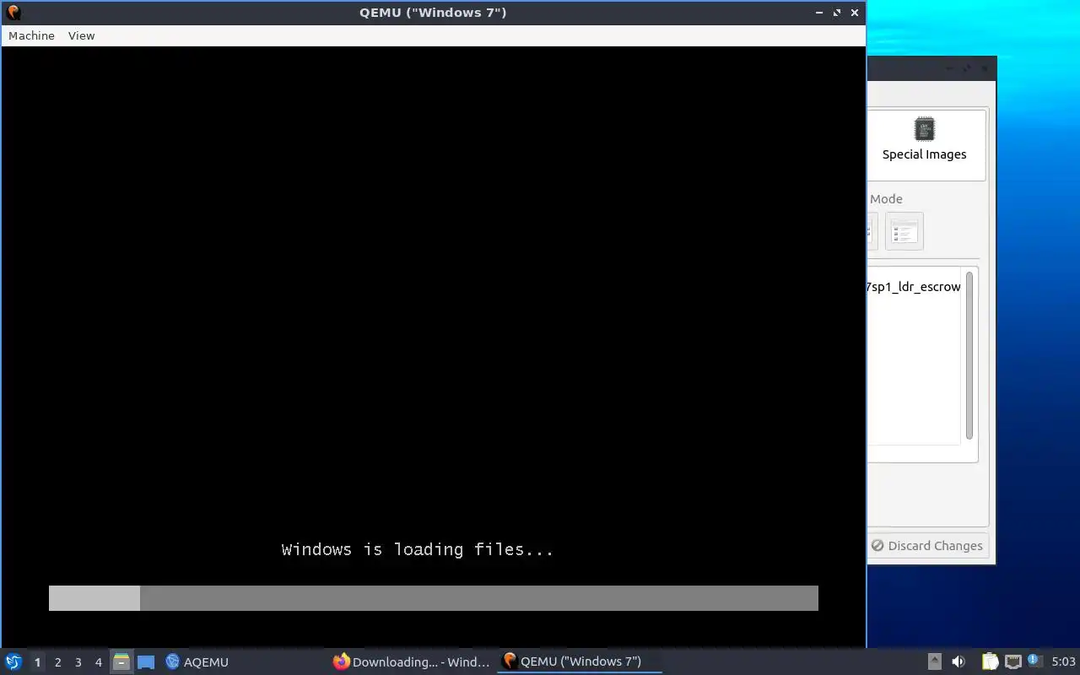1080x675 pixels.
Task: Activate Firefox Downloading taskbar entry
Action: pos(412,661)
